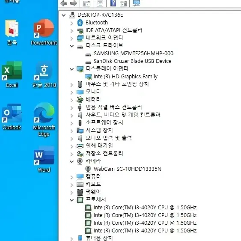Collapse the 카메라 category
This screenshot has height=241, width=241.
pos(71,161)
